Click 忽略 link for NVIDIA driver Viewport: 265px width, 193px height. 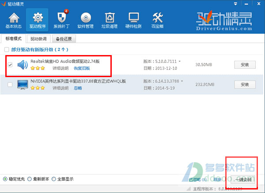tap(78, 88)
